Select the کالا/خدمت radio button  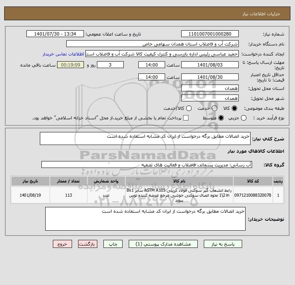[x=189, y=108]
